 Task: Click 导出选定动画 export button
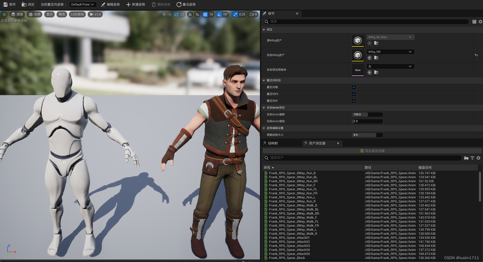[372, 151]
